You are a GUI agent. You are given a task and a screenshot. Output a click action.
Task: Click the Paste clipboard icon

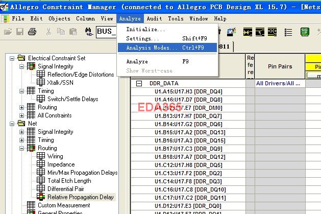point(73,32)
